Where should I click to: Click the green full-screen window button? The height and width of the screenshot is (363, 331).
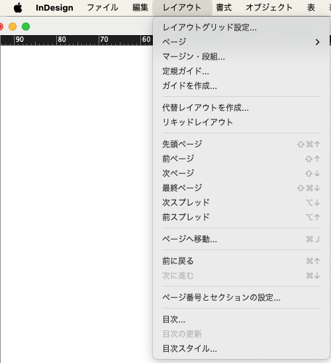coord(26,27)
